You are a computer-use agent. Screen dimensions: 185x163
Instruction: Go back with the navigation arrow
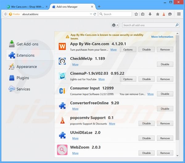[5, 14]
